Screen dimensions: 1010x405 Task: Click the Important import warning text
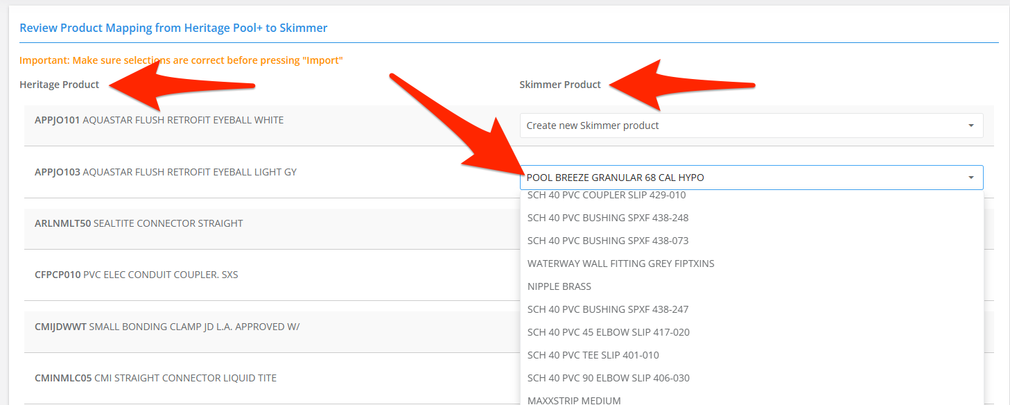click(181, 60)
